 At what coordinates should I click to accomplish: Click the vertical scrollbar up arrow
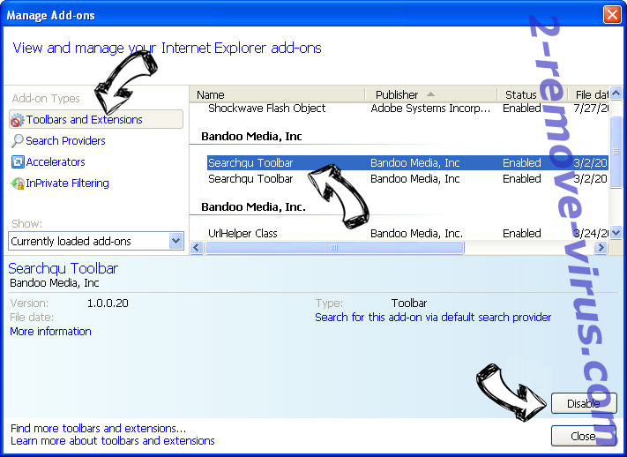616,94
